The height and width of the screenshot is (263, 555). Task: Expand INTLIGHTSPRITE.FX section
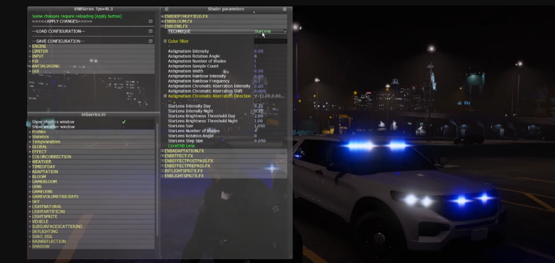point(163,171)
